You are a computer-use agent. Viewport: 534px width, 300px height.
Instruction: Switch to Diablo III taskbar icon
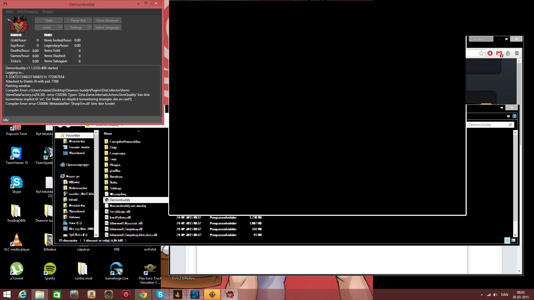pos(212,294)
